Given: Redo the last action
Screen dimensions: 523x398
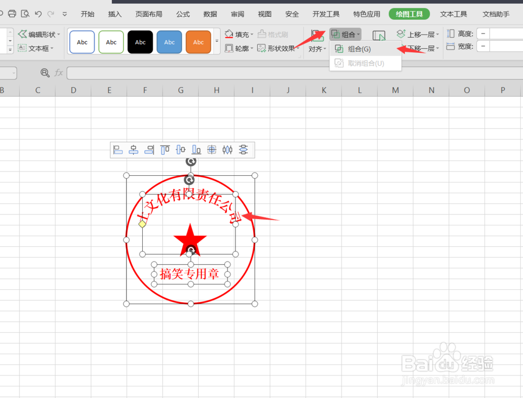Looking at the screenshot, I should click(x=51, y=14).
